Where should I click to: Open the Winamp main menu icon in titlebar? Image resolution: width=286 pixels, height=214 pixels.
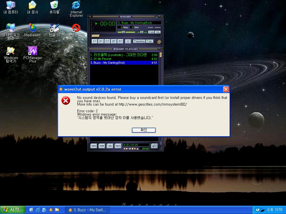[x=90, y=17]
